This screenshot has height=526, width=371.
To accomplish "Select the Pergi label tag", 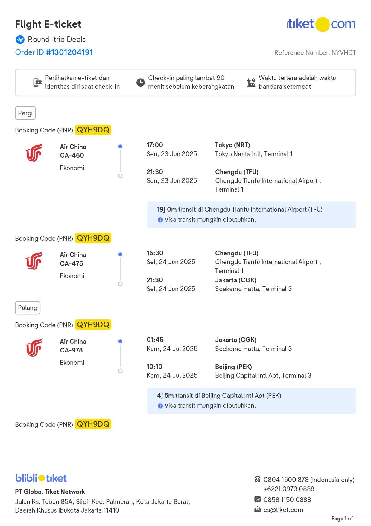I will tap(25, 113).
